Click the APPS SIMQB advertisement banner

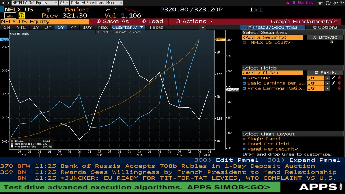click(x=140, y=187)
